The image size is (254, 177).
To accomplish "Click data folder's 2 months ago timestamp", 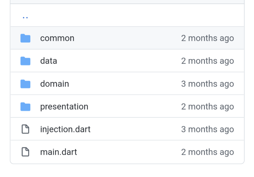I will tap(207, 61).
